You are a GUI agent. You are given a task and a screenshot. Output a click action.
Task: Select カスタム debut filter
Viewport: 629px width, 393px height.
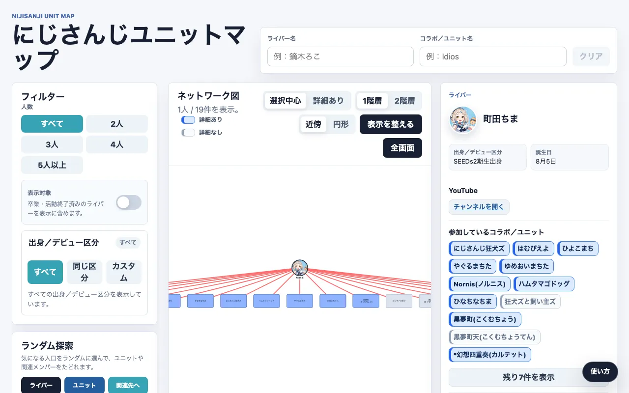(x=124, y=272)
